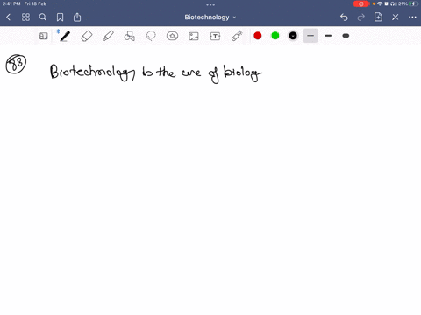Tap the battery status icon

click(x=413, y=3)
